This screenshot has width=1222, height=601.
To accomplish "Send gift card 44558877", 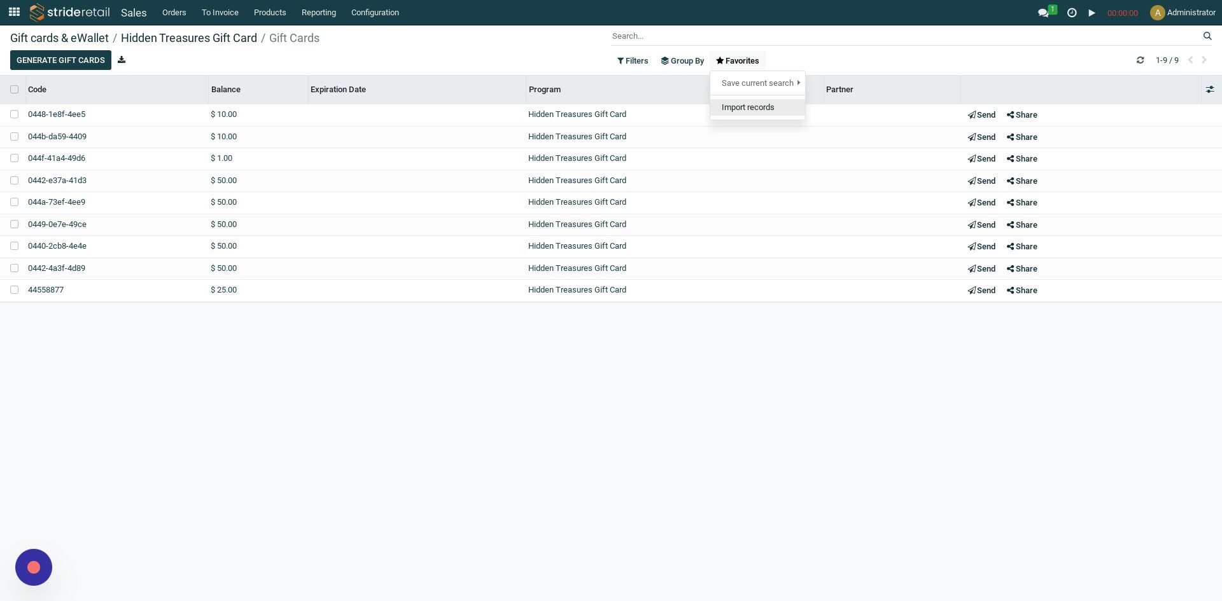I will 981,291.
